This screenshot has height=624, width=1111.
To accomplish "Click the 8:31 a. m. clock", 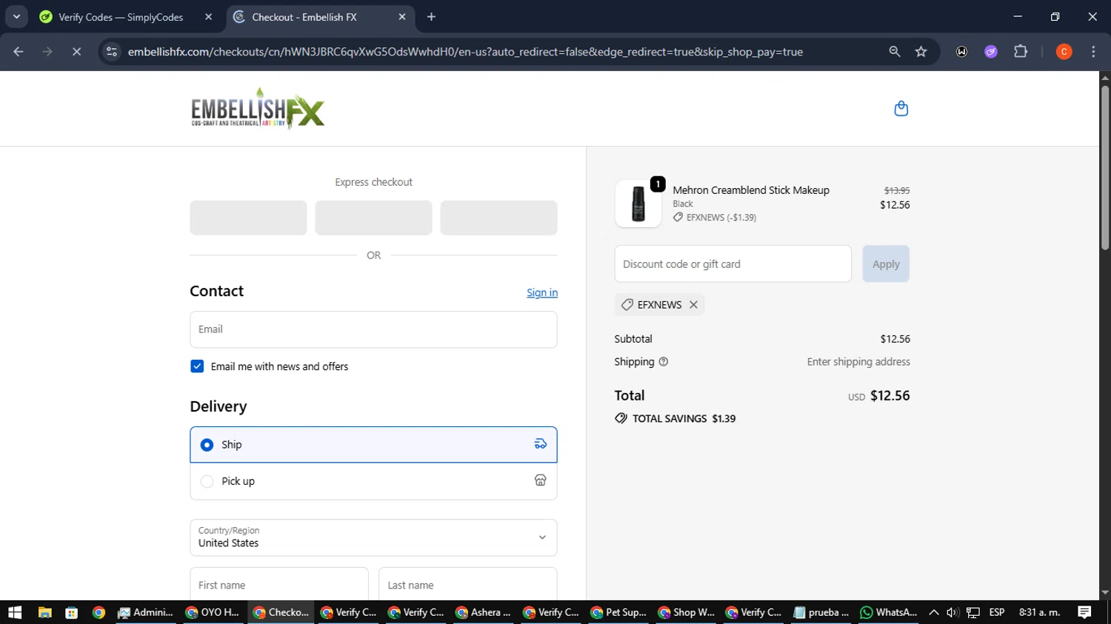I will 1039,612.
